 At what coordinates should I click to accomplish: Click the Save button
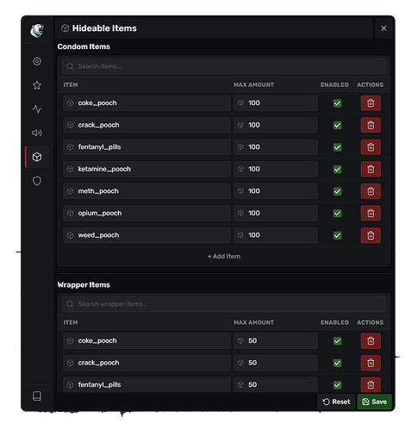(x=374, y=402)
